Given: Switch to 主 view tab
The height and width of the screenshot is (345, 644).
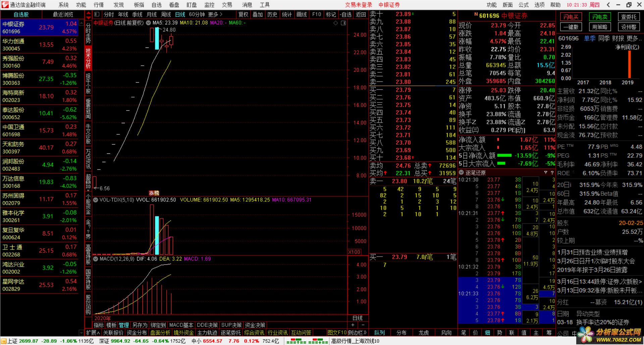Looking at the screenshot, I should 536,333.
